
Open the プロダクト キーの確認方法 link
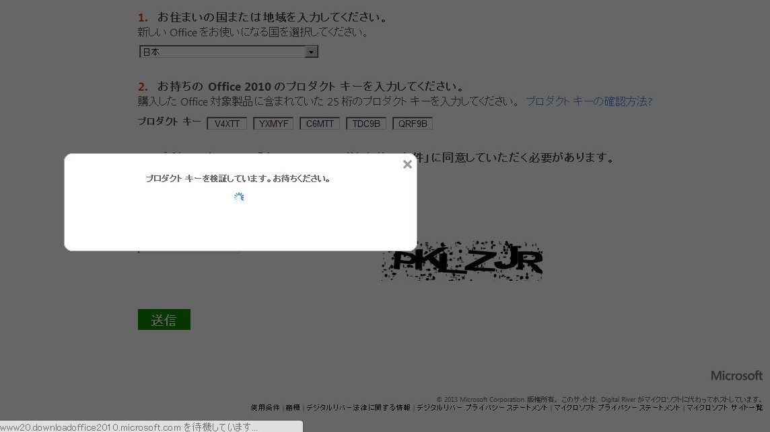tap(588, 101)
